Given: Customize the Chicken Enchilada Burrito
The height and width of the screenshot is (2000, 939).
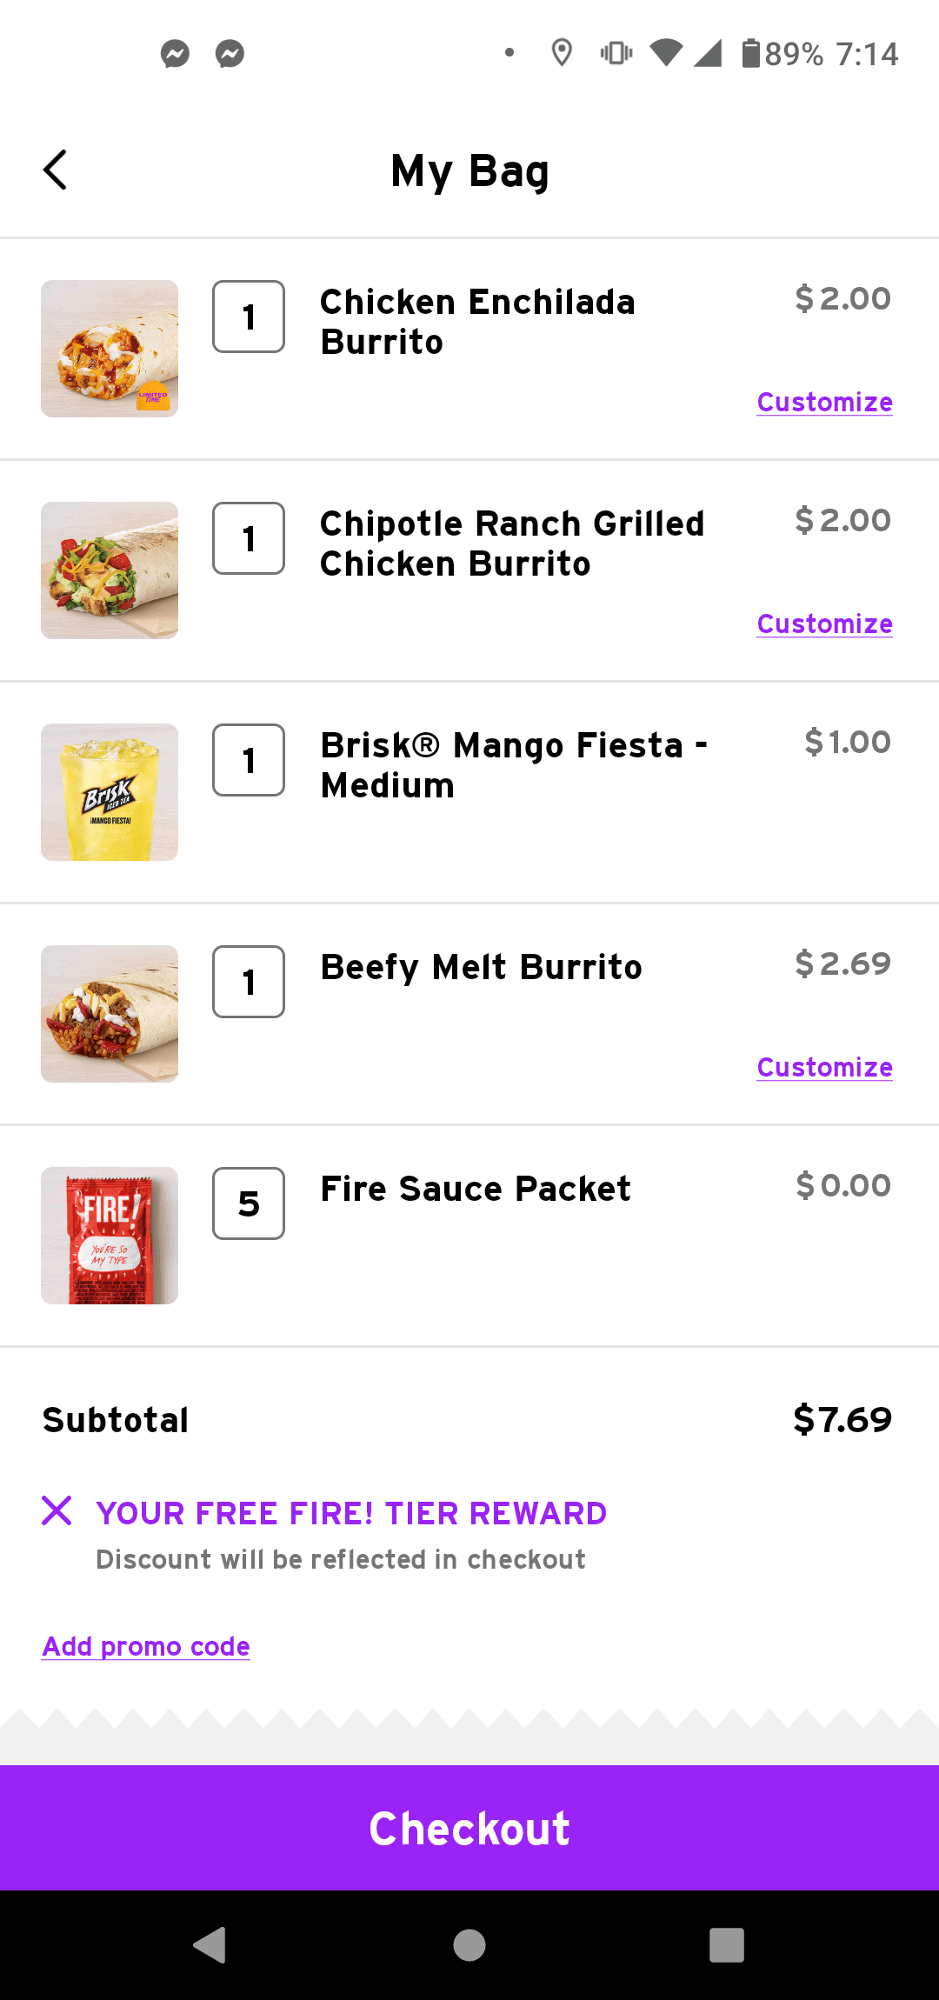Looking at the screenshot, I should point(824,403).
